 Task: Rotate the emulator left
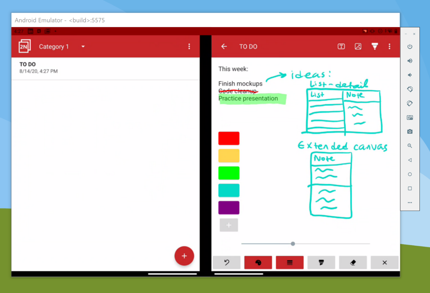(x=410, y=89)
